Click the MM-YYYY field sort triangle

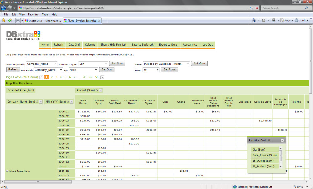point(68,102)
